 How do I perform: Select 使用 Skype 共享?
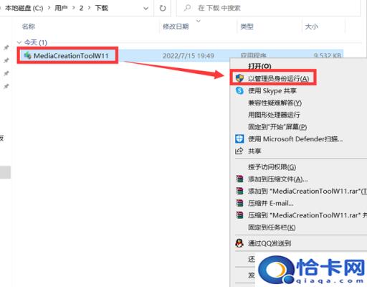pyautogui.click(x=272, y=90)
